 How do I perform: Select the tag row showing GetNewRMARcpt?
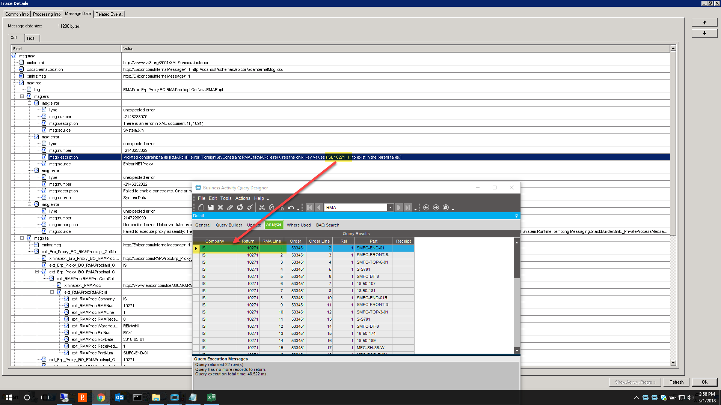click(x=340, y=90)
